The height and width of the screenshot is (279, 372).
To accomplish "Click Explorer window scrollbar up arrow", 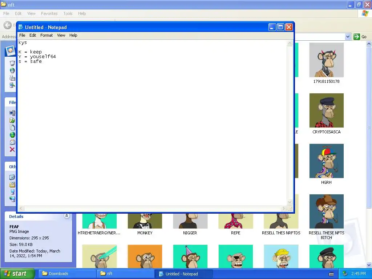I will 369,44.
